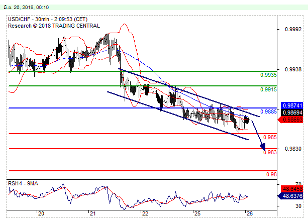Select the navy 48.6376 RSI value tag
Viewport: 308px width, 223px height.
[x=290, y=196]
